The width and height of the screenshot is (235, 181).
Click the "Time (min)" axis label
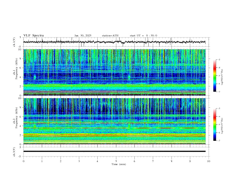119,164
